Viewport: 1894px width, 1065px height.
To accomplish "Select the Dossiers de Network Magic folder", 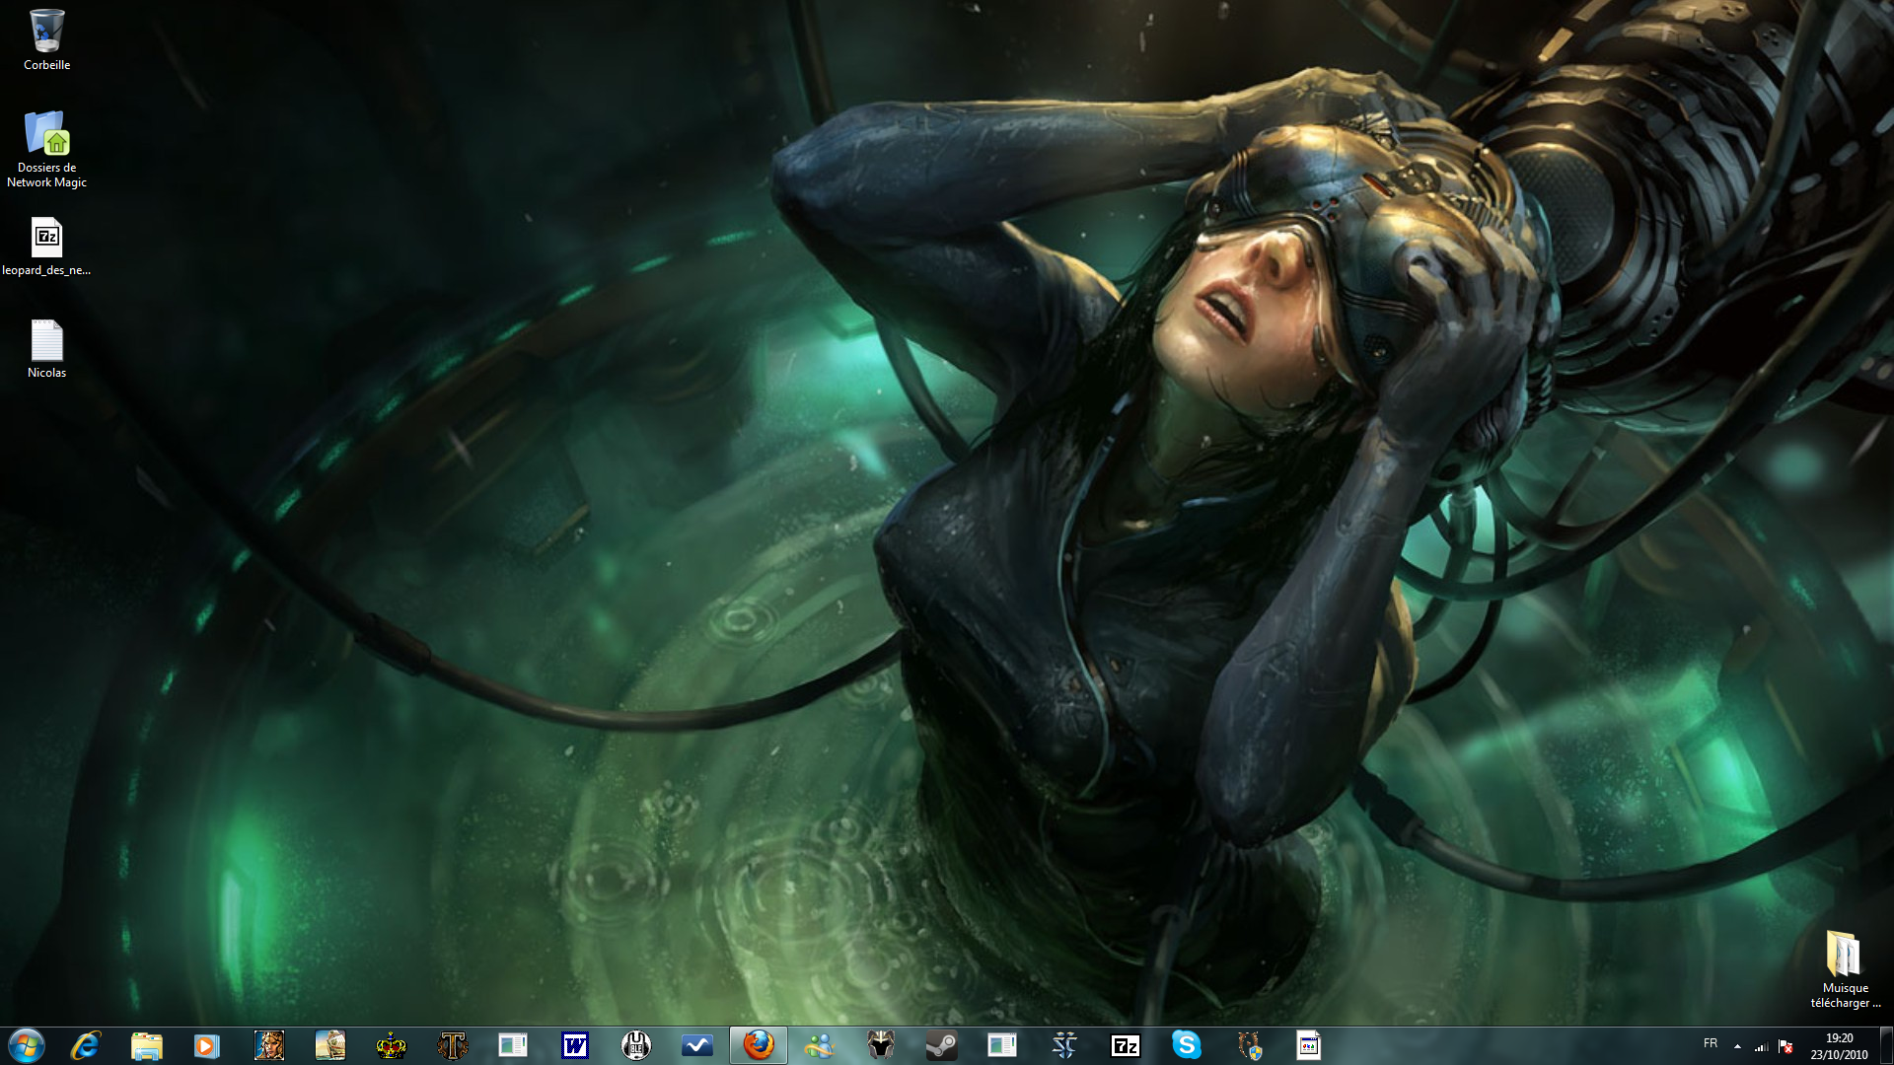I will tap(46, 149).
